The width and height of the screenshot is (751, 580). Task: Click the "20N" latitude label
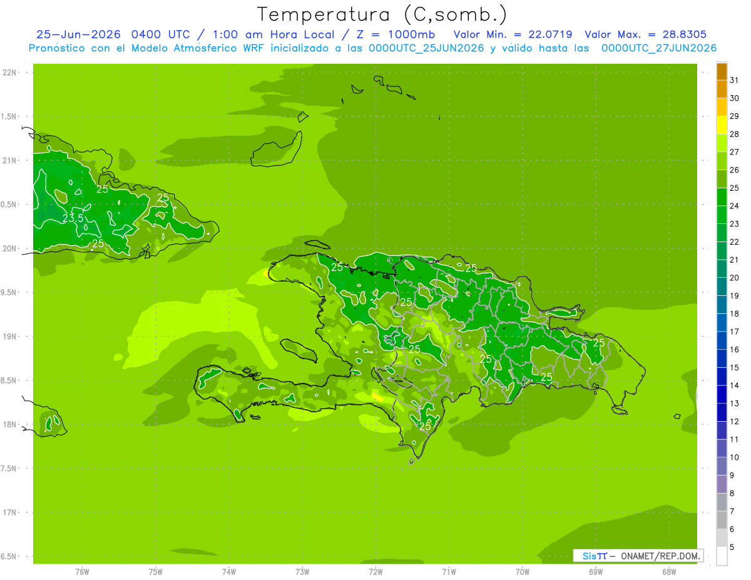tap(11, 248)
